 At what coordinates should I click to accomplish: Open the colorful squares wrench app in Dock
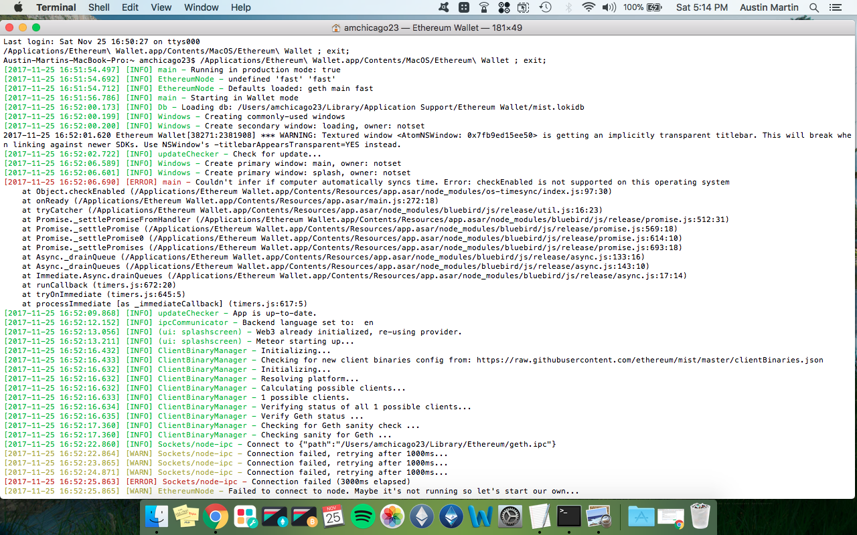(245, 516)
